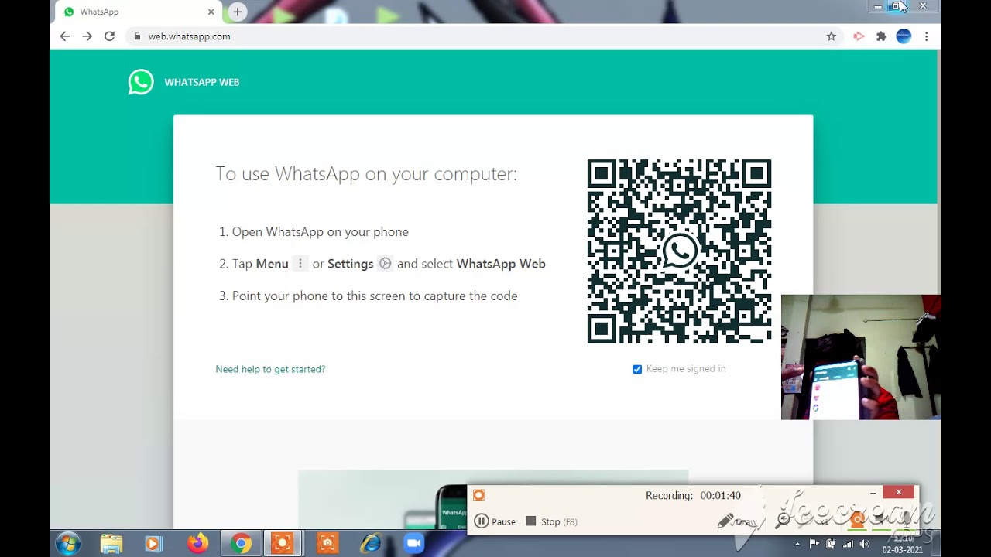Click the text Open WhatsApp on your phone
The width and height of the screenshot is (991, 557).
(x=320, y=231)
